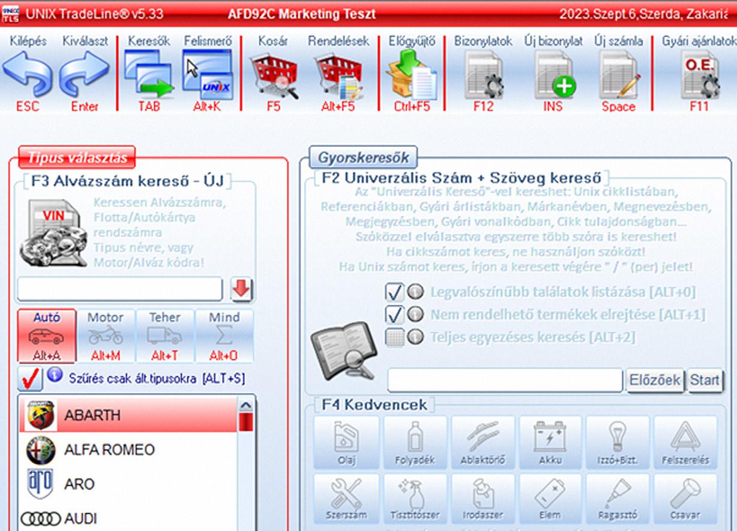Open the Irodaszer favorites tile
This screenshot has width=737, height=531.
pos(483,498)
